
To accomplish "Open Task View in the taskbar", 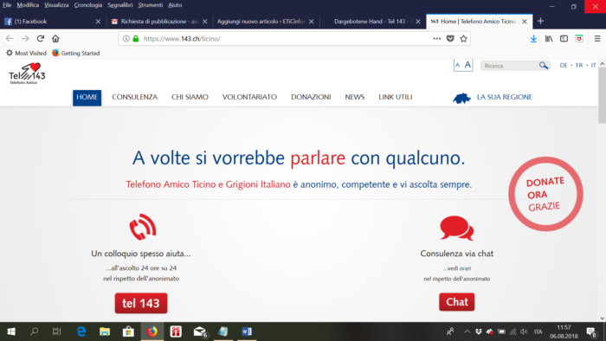I will click(57, 331).
